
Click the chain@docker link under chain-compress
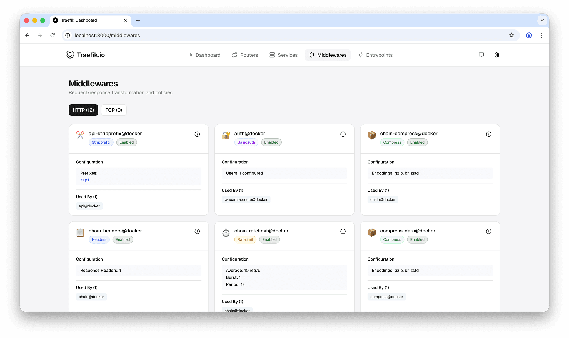(383, 199)
